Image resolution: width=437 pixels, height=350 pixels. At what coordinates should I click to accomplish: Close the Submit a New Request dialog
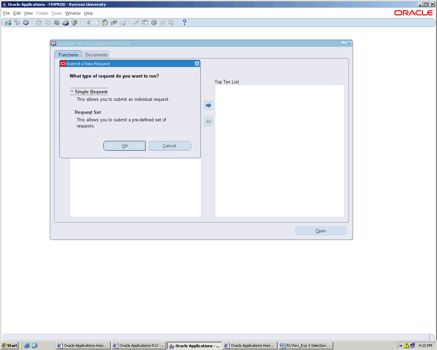click(x=197, y=64)
